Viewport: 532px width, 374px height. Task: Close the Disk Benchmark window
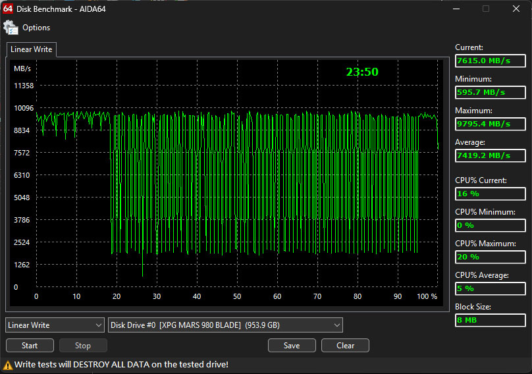pyautogui.click(x=516, y=9)
